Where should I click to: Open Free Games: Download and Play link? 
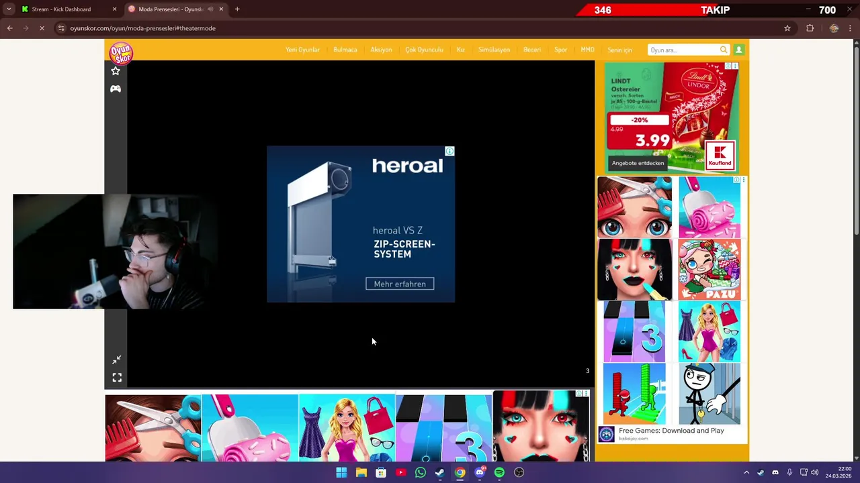point(671,431)
